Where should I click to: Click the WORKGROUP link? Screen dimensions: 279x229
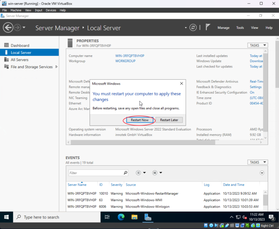click(x=125, y=61)
